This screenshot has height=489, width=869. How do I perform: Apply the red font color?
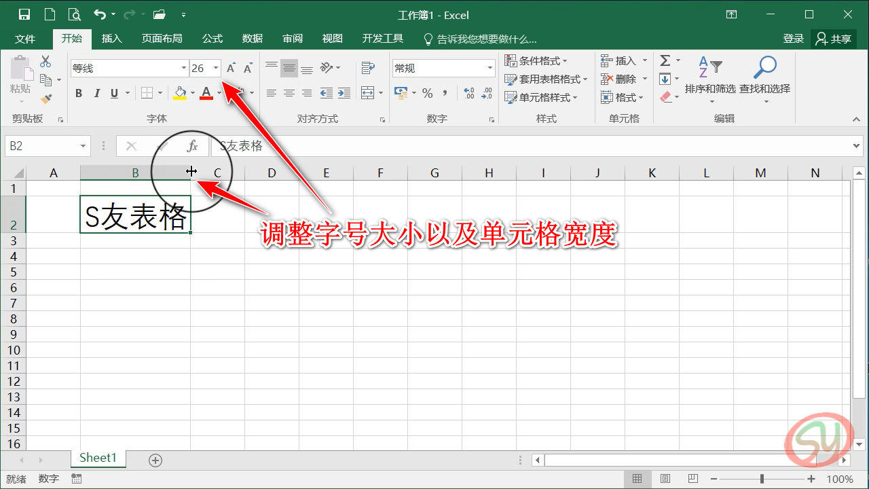click(x=206, y=93)
